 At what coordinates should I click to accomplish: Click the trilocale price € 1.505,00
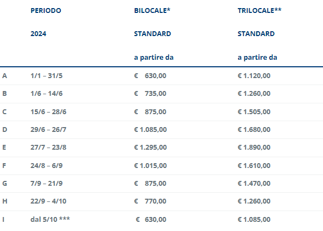coord(254,111)
